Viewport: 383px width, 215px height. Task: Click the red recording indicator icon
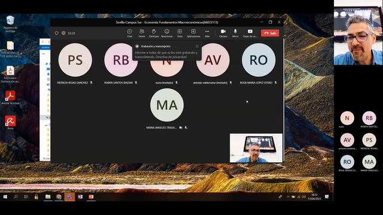point(63,33)
